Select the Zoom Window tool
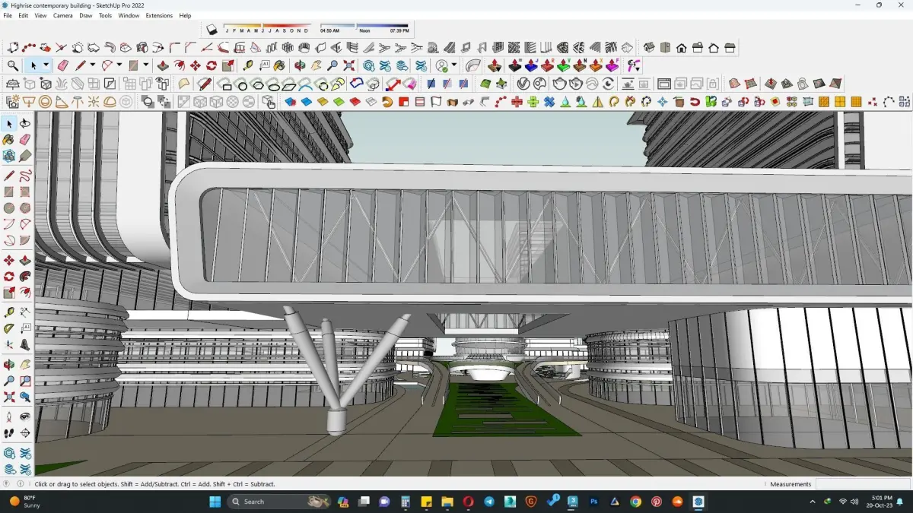This screenshot has width=913, height=513. click(x=25, y=381)
